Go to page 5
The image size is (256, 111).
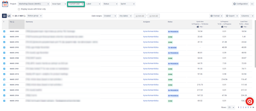(x=248, y=107)
